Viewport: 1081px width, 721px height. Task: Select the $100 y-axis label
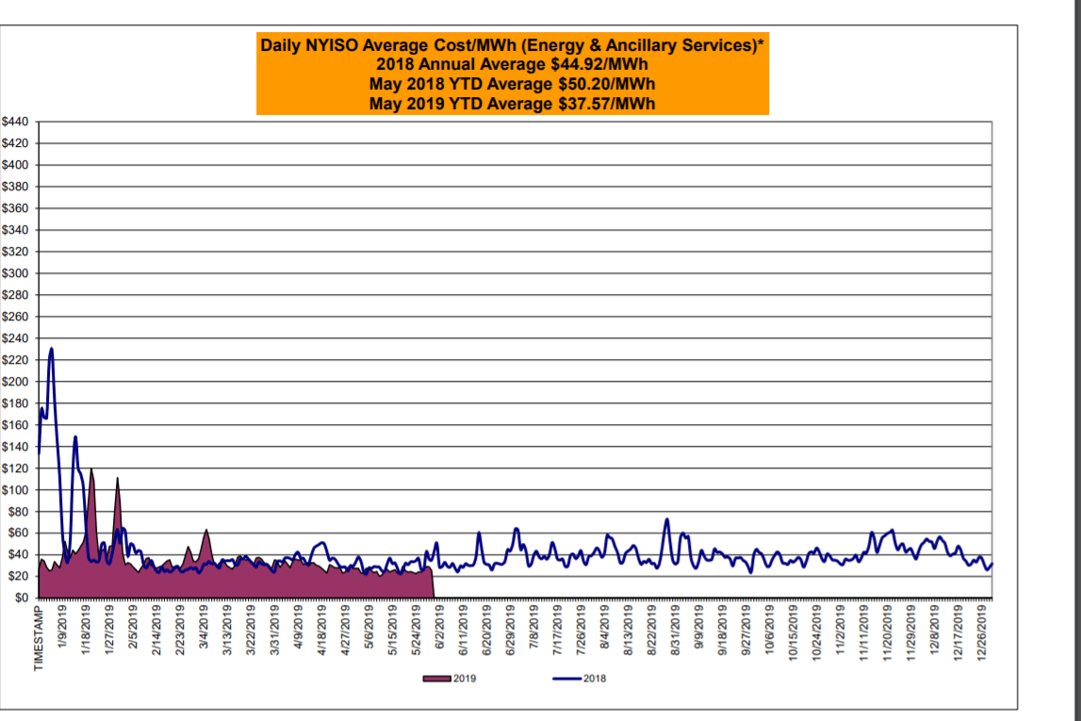coord(16,490)
